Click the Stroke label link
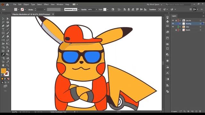Screen dimensions: 205x115 [x=31, y=9]
